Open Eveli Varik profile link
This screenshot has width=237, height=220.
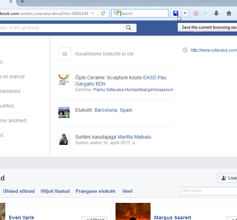coord(21,218)
